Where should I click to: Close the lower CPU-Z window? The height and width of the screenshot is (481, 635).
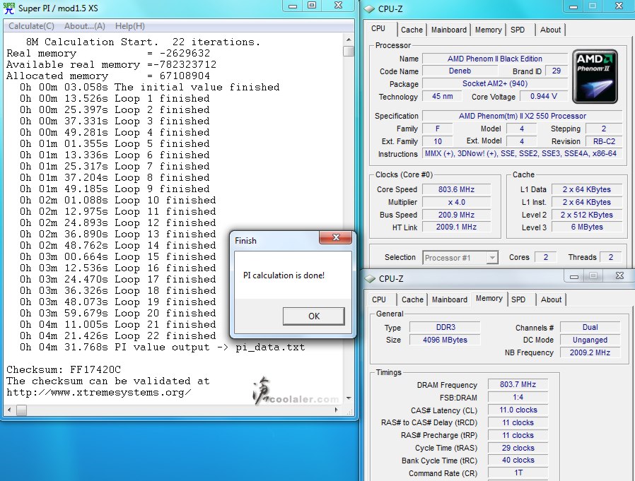coord(619,275)
